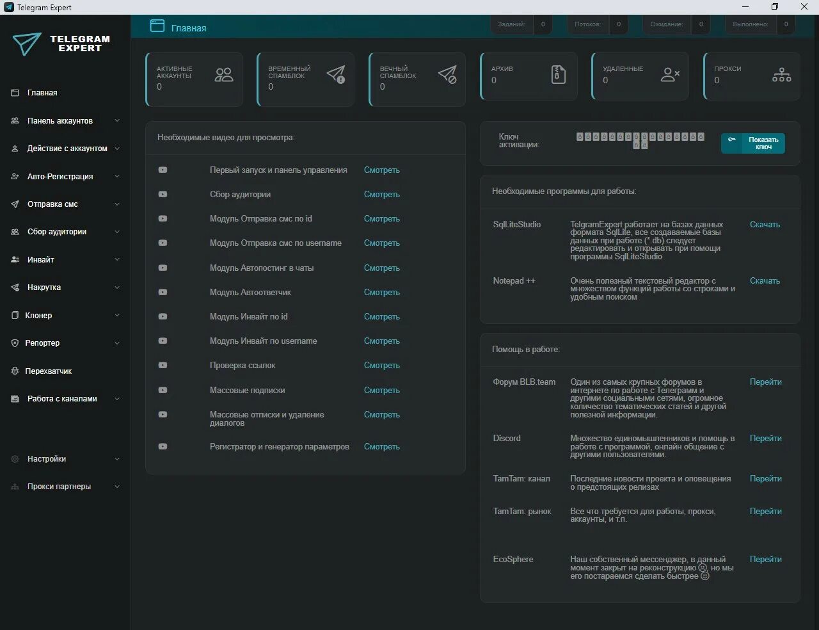The image size is (819, 630).
Task: Click the Telegram Expert paper plane logo
Action: [x=27, y=44]
